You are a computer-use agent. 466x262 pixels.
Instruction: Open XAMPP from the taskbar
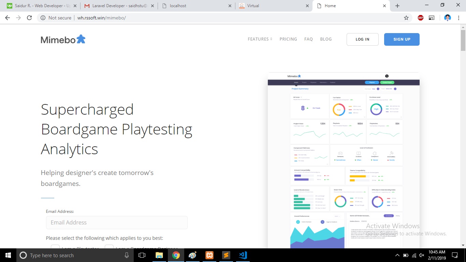209,255
